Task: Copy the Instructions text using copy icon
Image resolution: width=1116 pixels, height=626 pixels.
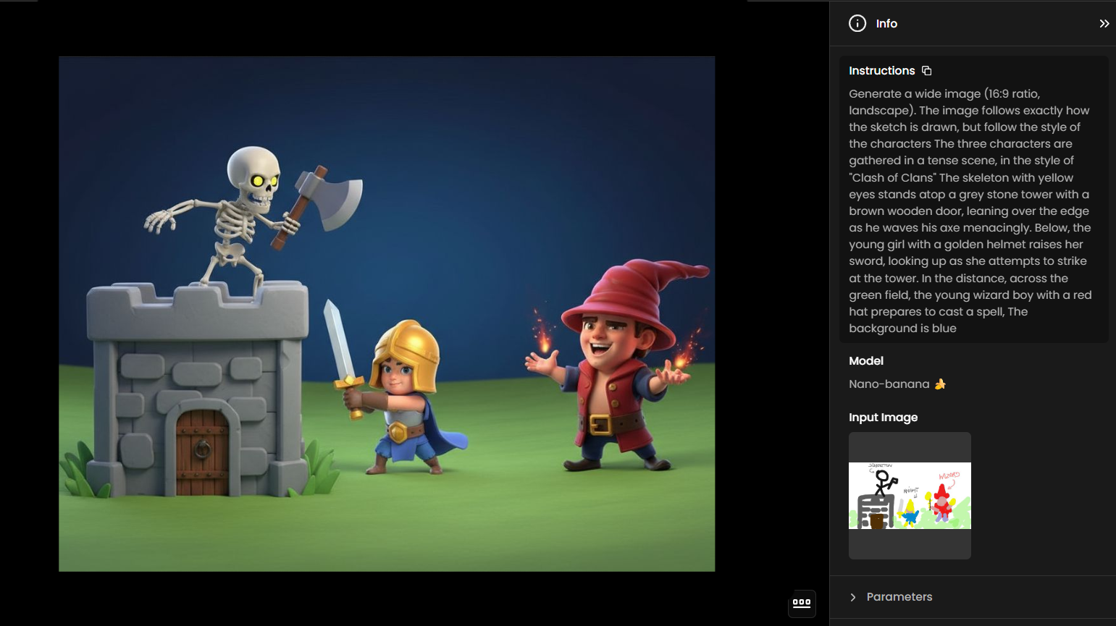Action: 926,71
